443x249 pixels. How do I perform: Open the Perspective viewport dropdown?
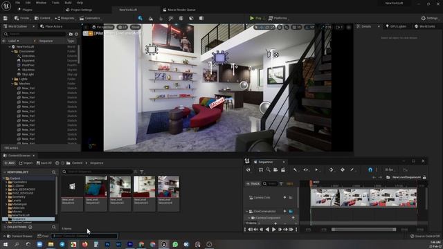click(x=103, y=27)
